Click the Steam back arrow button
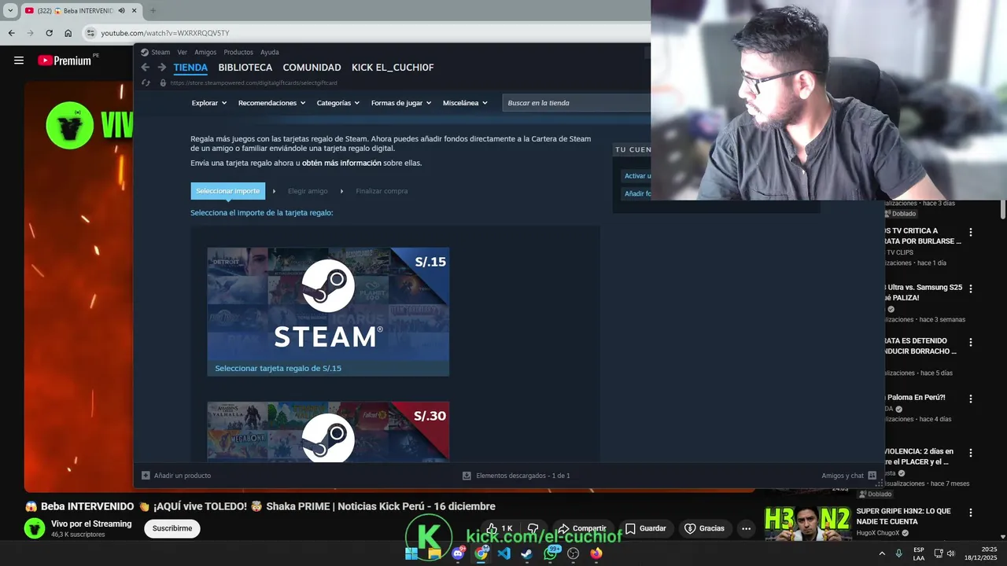 145,68
